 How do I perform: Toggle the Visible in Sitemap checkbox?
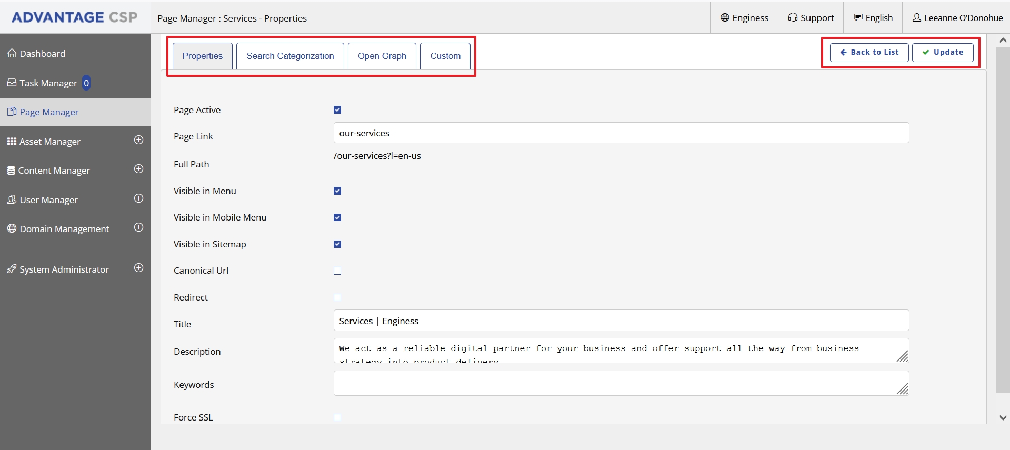[x=337, y=244]
